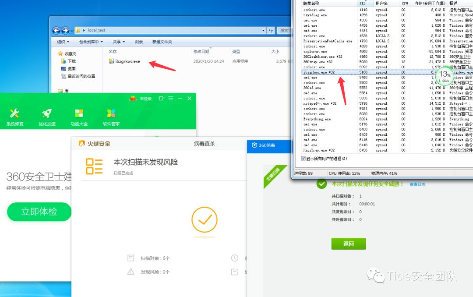The width and height of the screenshot is (473, 297).
Task: Sort files by the 类型 column
Action: tap(236, 52)
